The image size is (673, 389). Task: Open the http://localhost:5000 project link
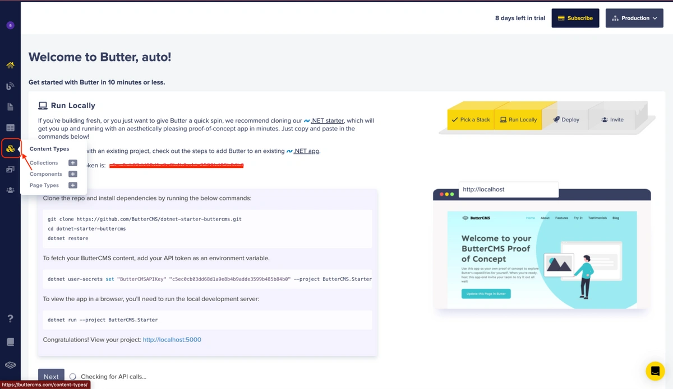(x=172, y=340)
